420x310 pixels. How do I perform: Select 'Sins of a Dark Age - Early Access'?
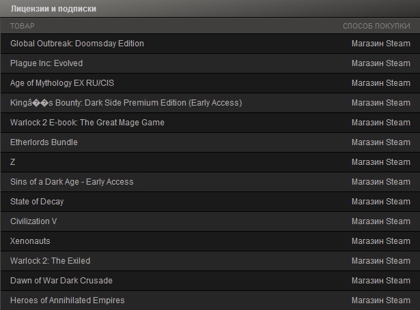point(72,182)
